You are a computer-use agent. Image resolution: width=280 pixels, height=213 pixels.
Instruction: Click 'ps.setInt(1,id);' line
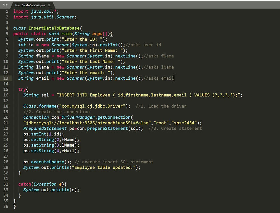click(44, 134)
